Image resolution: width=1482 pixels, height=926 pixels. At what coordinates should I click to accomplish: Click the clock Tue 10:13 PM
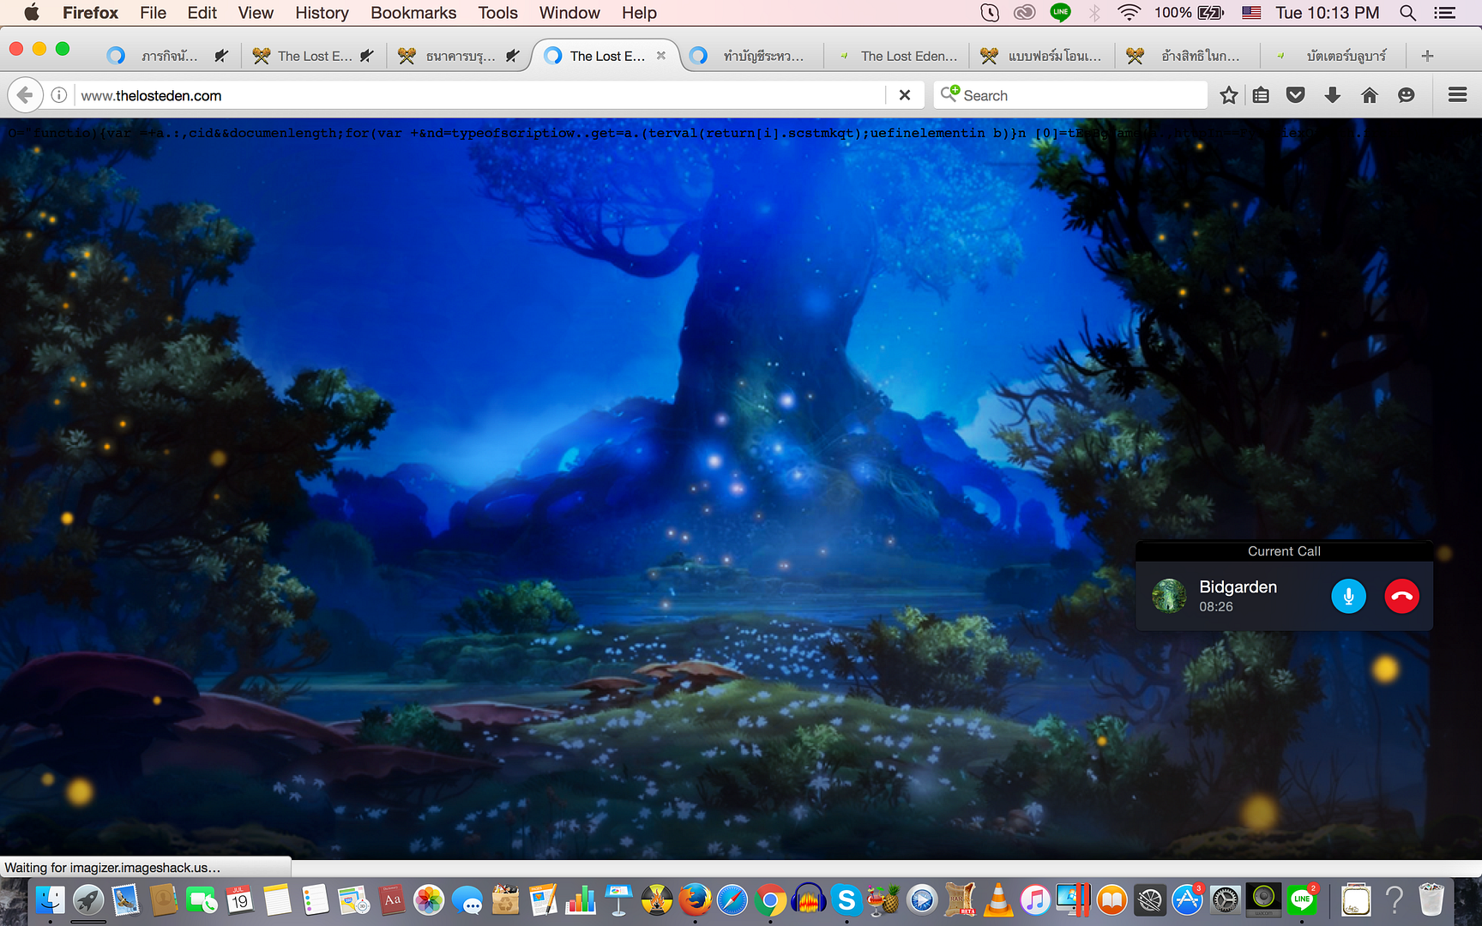pyautogui.click(x=1327, y=12)
